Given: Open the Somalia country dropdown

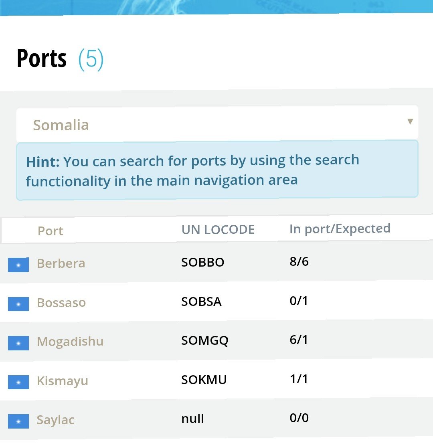Looking at the screenshot, I should (x=217, y=124).
